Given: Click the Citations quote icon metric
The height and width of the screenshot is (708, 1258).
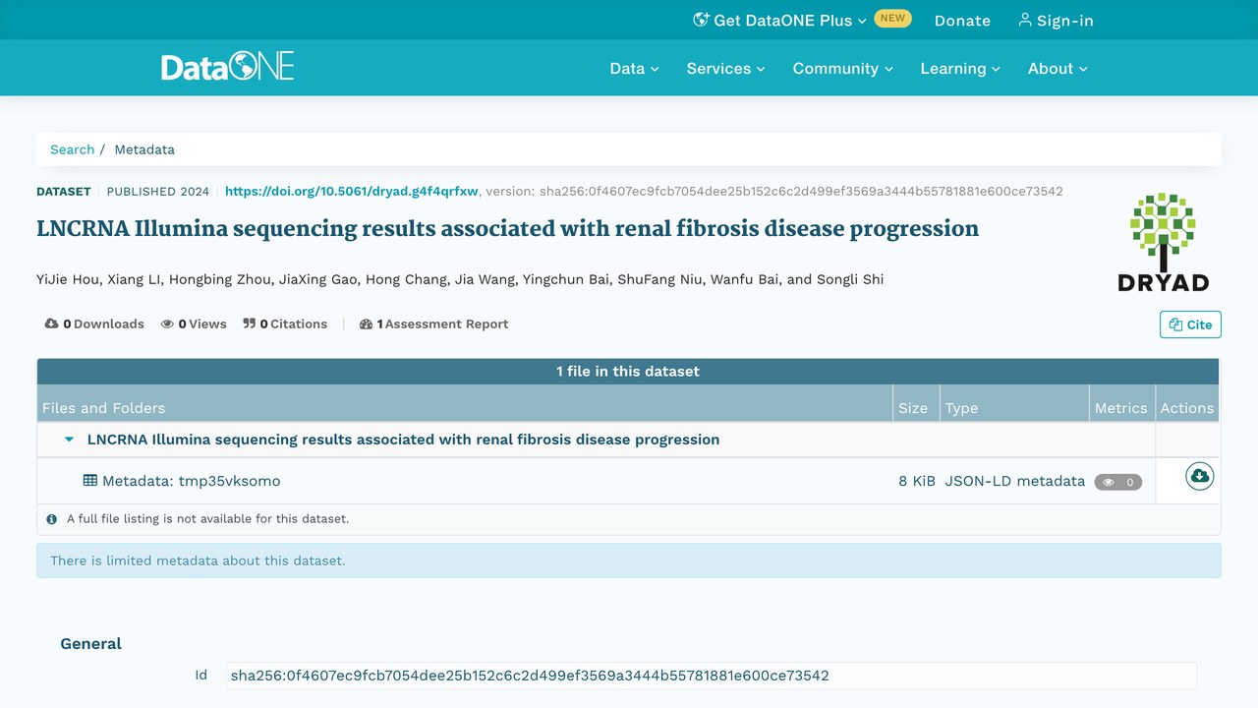Looking at the screenshot, I should [x=250, y=324].
